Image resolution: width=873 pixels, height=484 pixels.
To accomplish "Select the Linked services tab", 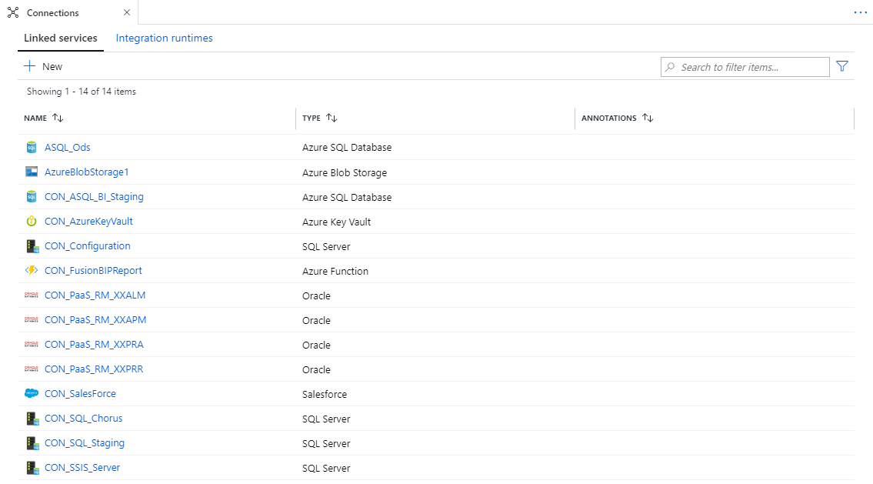I will pos(61,38).
